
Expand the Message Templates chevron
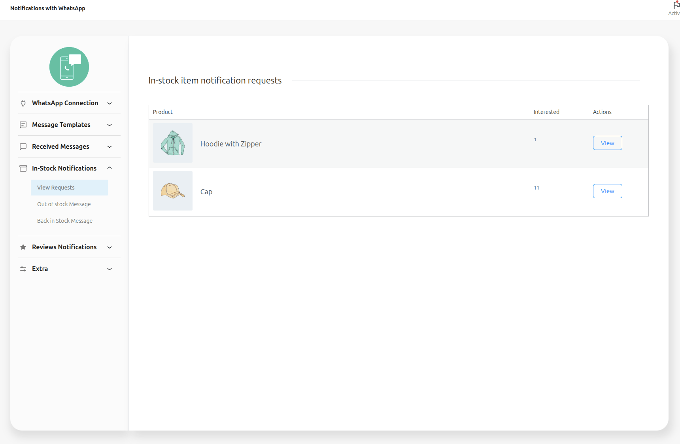pos(110,125)
